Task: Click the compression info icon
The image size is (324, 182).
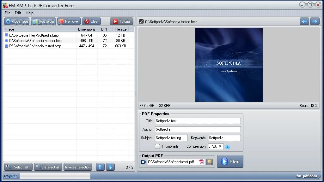Action: point(228,147)
